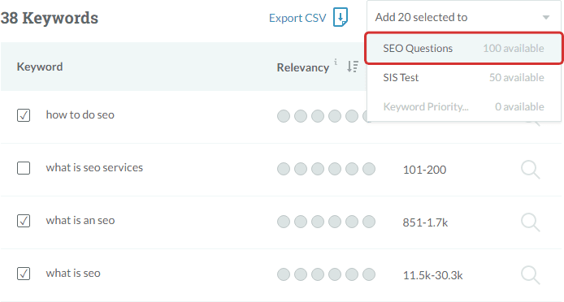This screenshot has height=302, width=564.
Task: Uncheck the 'how to do seo' checkbox
Action: click(24, 115)
